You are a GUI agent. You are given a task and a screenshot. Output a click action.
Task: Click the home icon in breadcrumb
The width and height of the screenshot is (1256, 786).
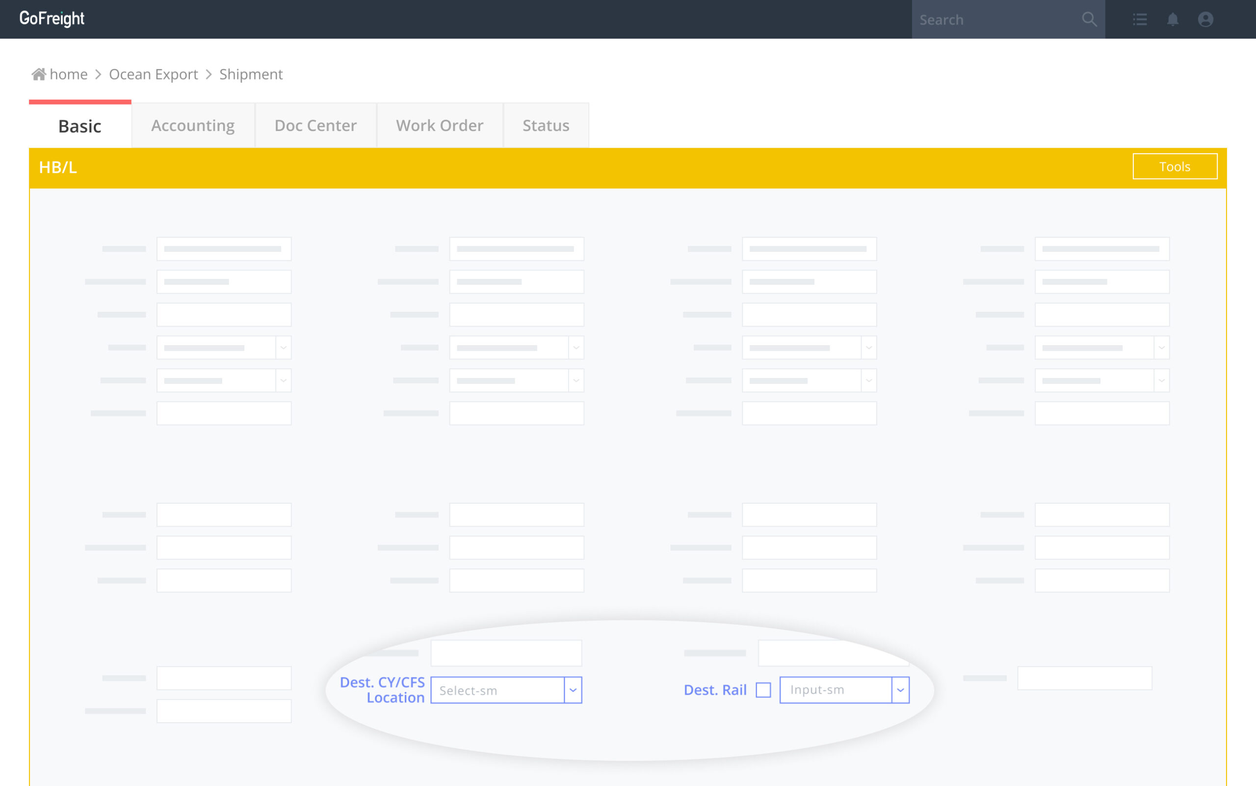click(39, 74)
